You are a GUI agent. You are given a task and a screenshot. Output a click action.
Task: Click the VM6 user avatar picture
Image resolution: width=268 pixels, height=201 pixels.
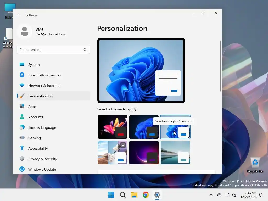click(25, 31)
